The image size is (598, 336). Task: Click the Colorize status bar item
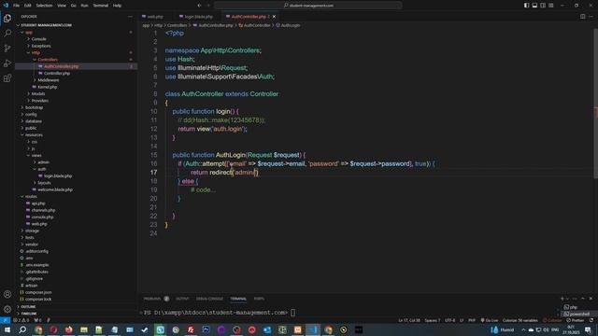tap(552, 320)
